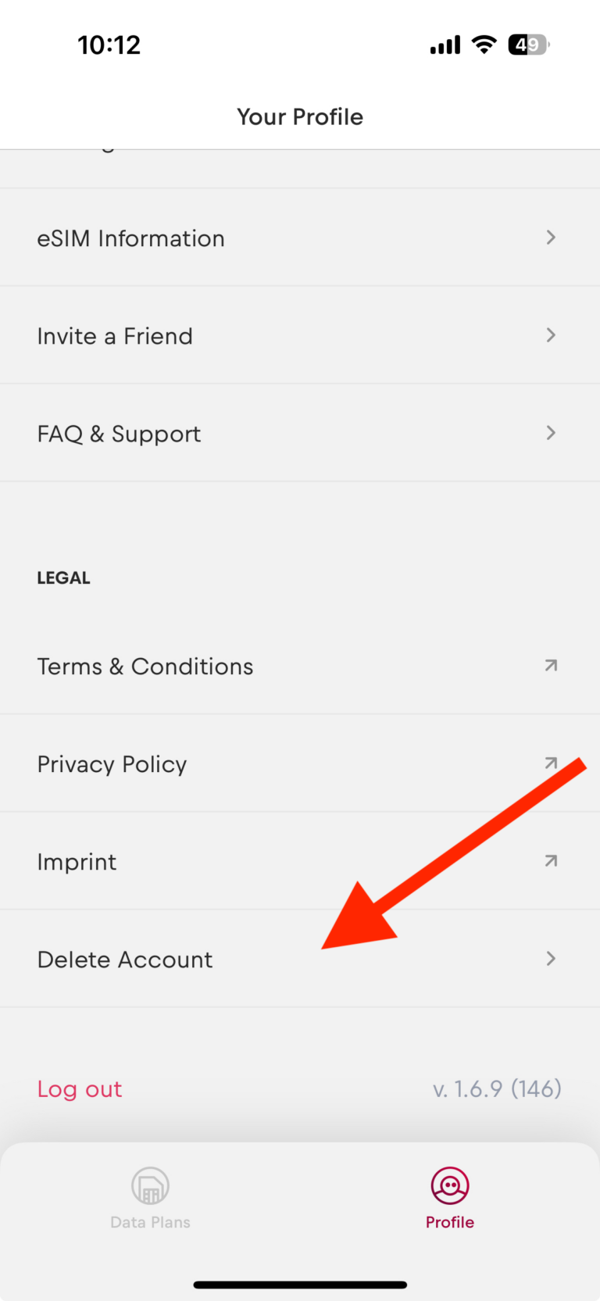This screenshot has width=600, height=1301.
Task: Switch to the Data Plans tab
Action: [150, 1222]
